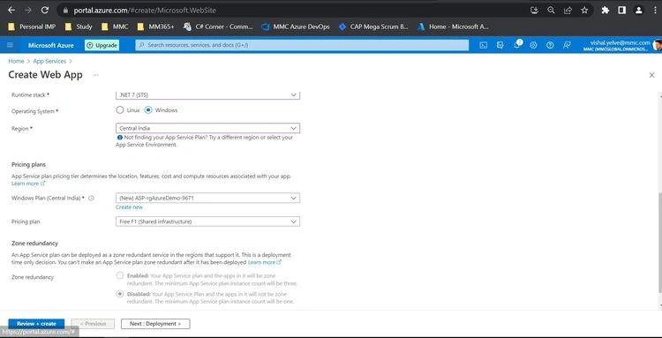Open the MMC bookmark folder
The width and height of the screenshot is (662, 338).
tap(115, 26)
